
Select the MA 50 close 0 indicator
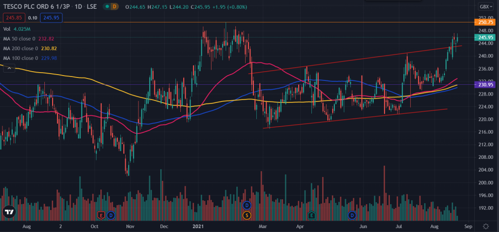click(29, 39)
